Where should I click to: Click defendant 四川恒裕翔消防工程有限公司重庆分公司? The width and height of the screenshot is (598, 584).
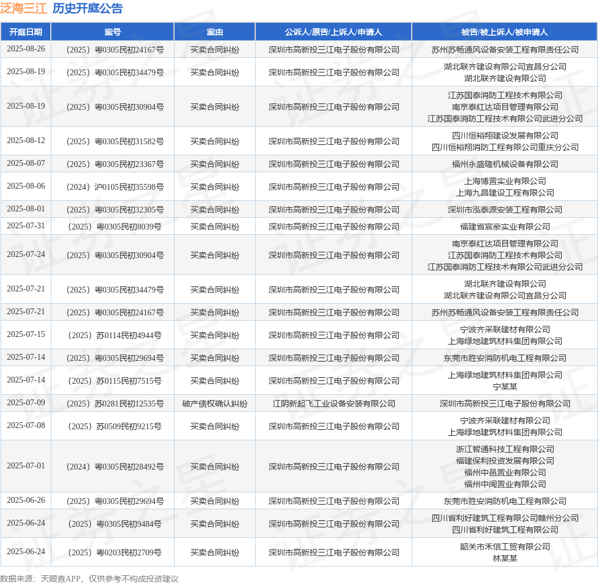pos(505,147)
